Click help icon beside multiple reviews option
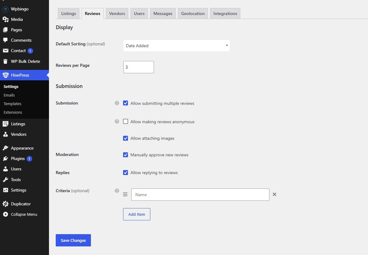Viewport: 368px width, 255px height. click(117, 103)
